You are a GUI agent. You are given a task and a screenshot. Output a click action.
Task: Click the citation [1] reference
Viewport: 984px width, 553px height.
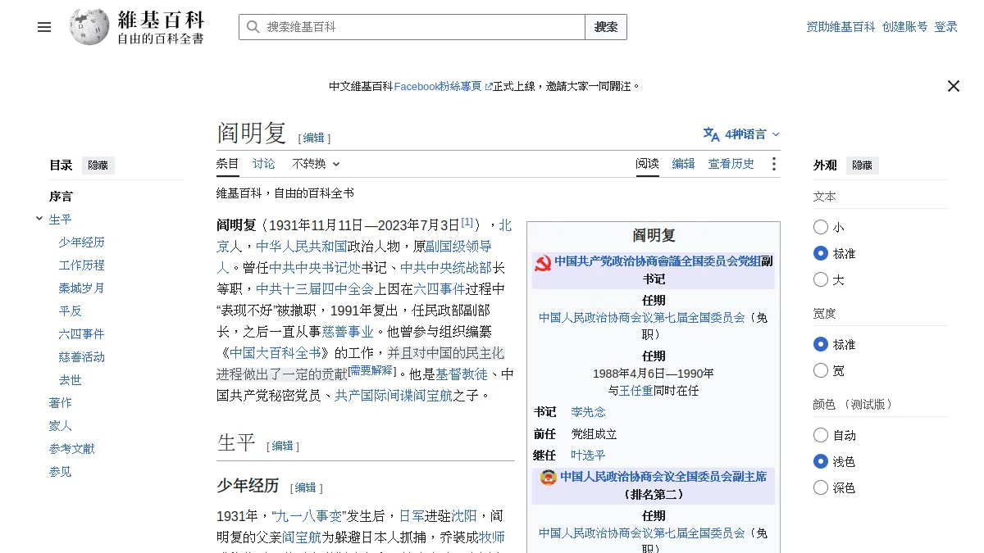pyautogui.click(x=467, y=222)
